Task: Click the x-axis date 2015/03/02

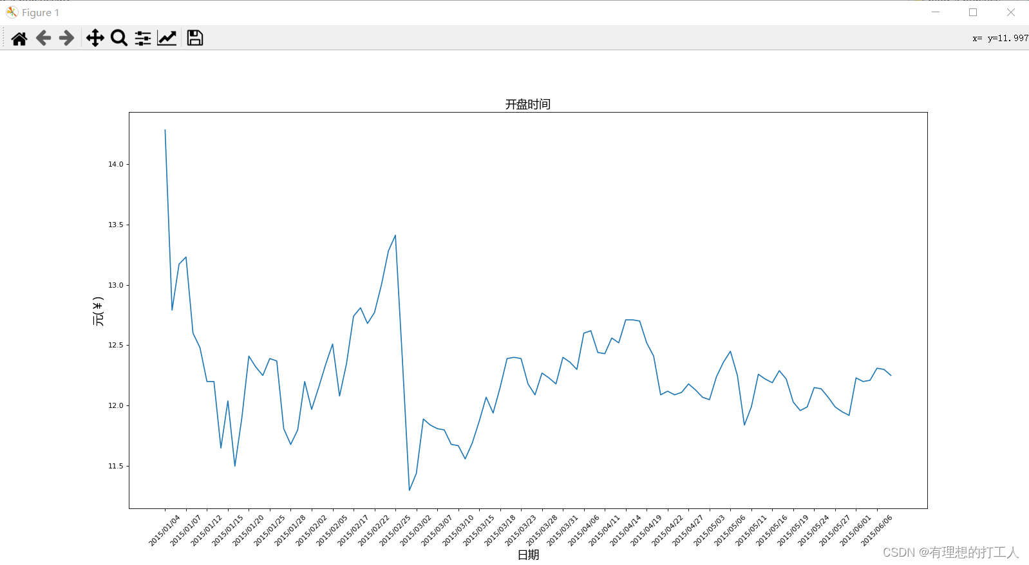Action: pos(415,530)
